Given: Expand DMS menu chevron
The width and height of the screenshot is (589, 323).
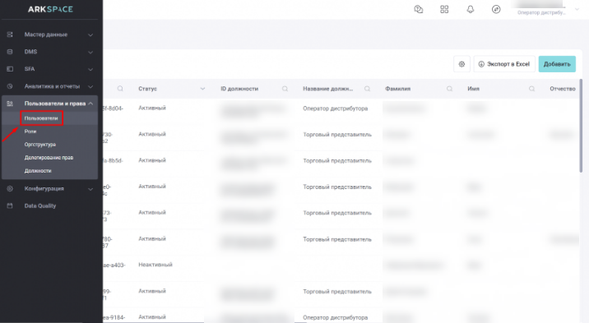Looking at the screenshot, I should click(90, 52).
